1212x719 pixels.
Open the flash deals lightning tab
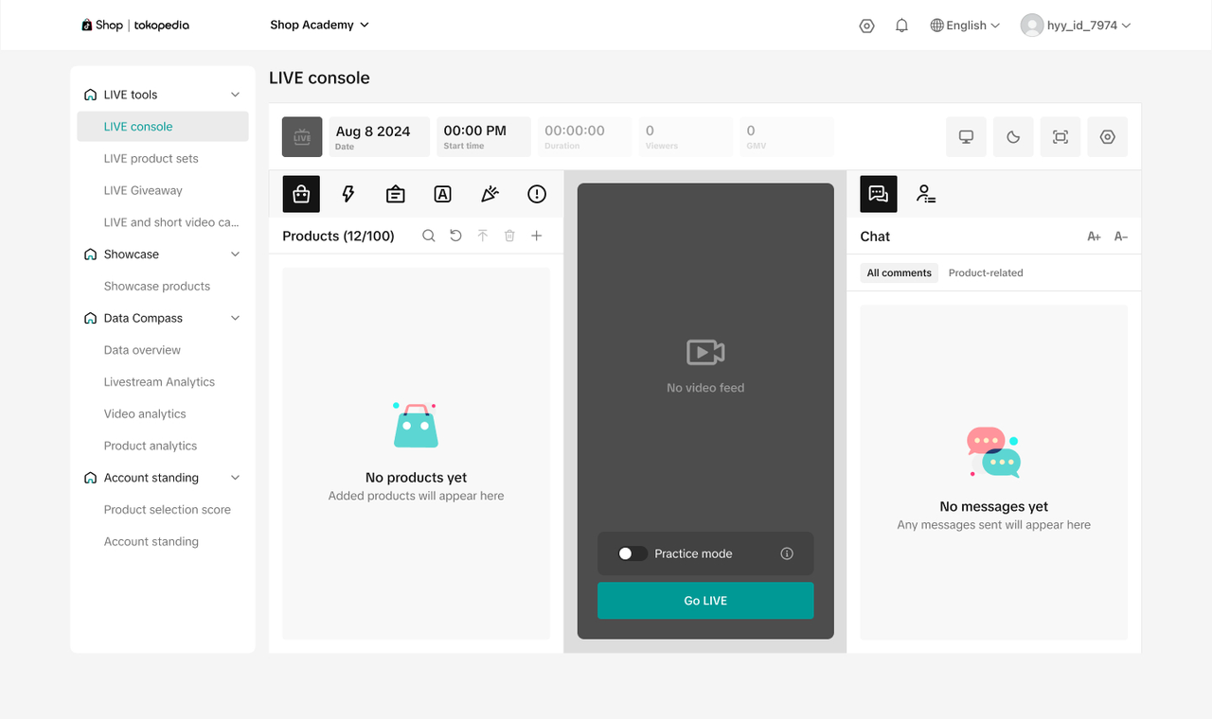(348, 194)
